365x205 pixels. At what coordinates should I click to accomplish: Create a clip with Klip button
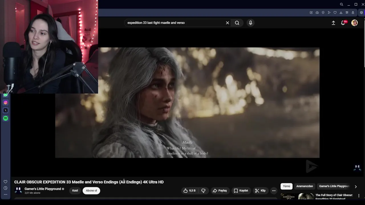coord(260,190)
